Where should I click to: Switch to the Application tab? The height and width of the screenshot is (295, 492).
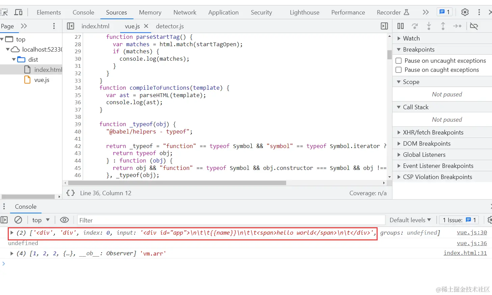[223, 12]
